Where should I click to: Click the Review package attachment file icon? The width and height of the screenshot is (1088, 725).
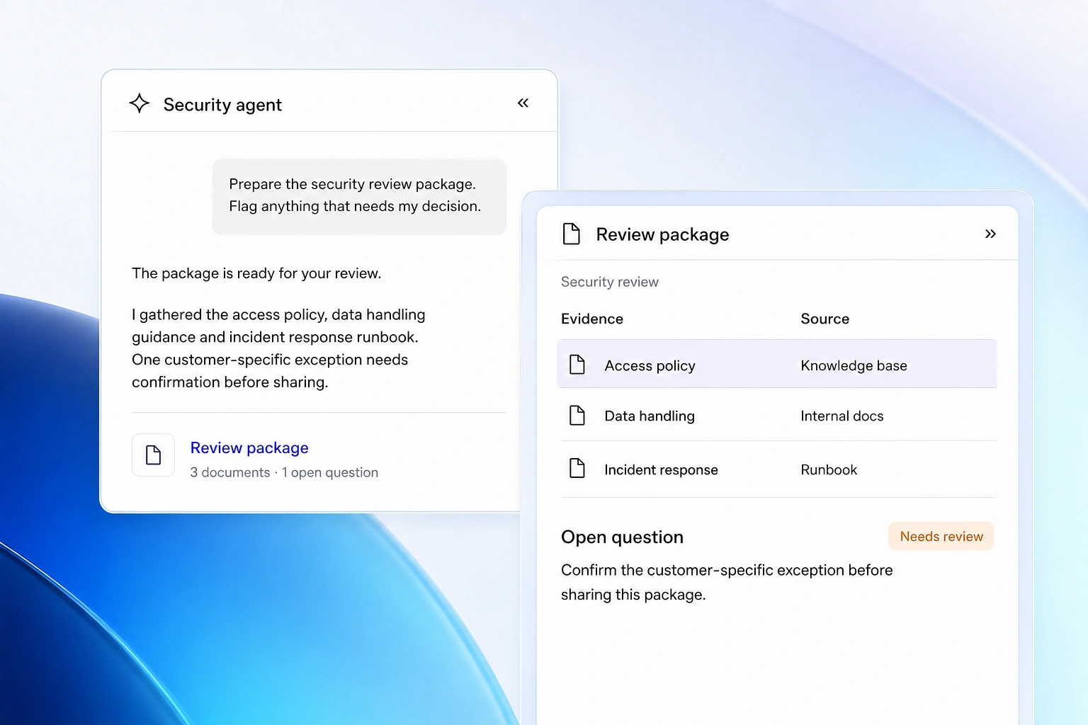tap(153, 455)
